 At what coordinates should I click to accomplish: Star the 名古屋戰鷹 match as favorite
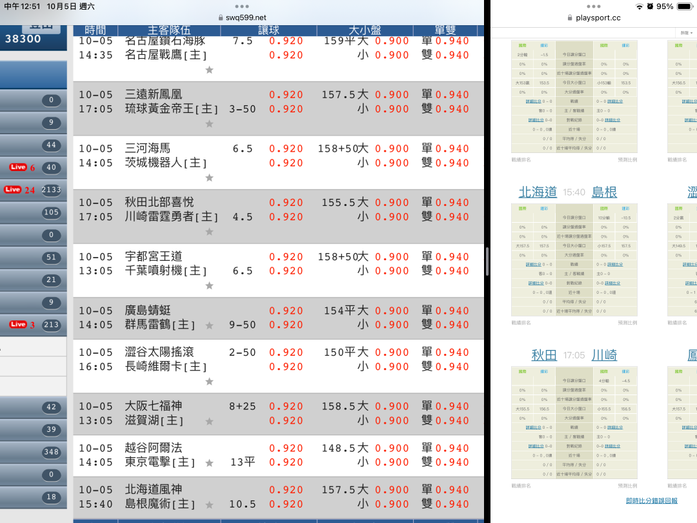pyautogui.click(x=209, y=70)
